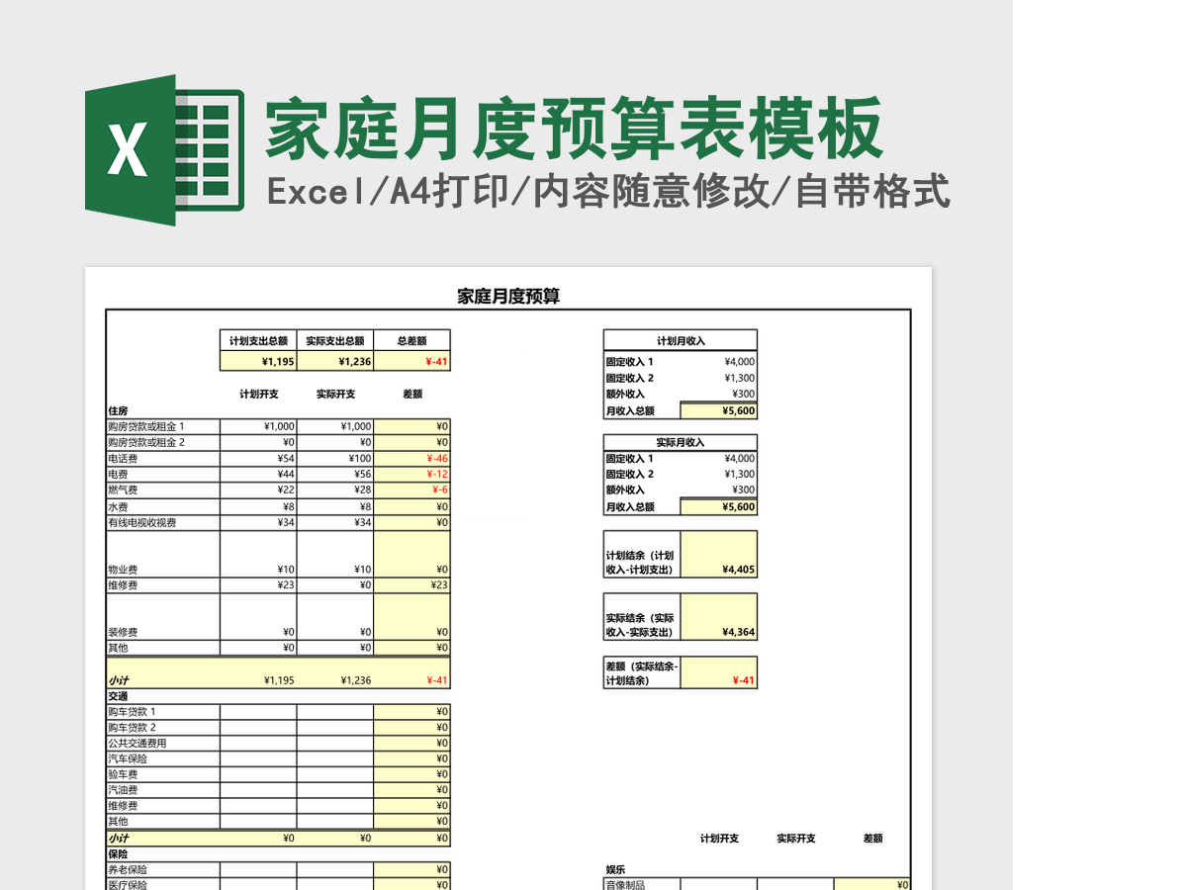Image resolution: width=1187 pixels, height=890 pixels.
Task: Click the subtitle Excel/A4打印/内容随意修改/自带格式
Action: click(608, 191)
